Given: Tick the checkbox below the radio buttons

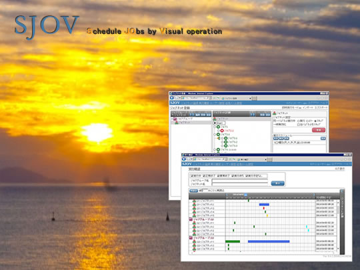Looking at the screenshot, I should (x=299, y=125).
